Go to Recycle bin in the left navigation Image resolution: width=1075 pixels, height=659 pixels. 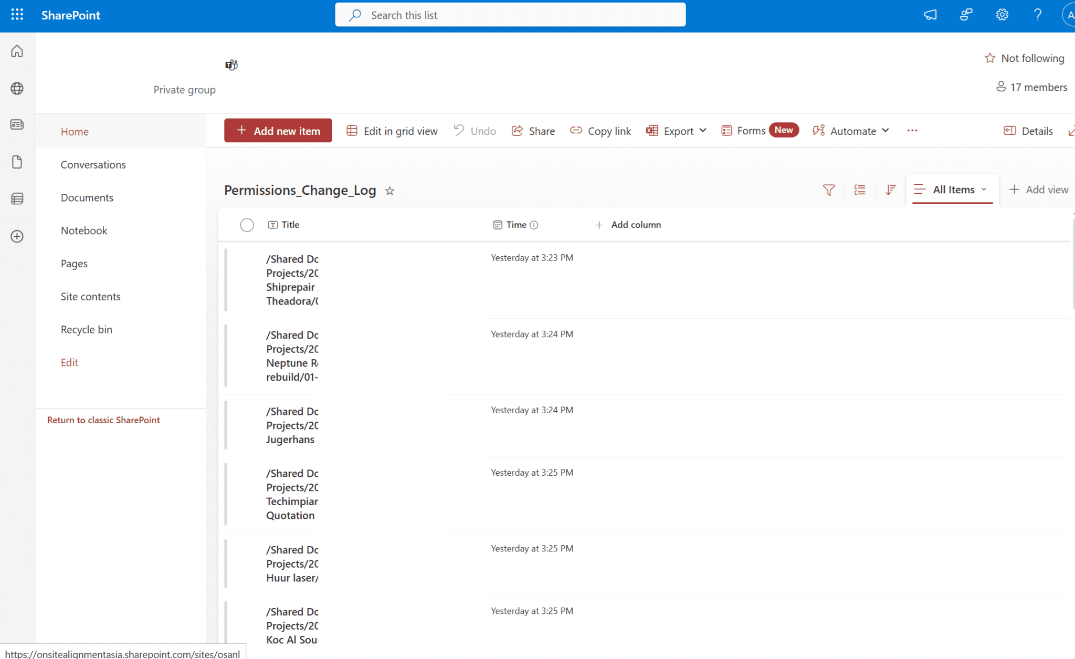tap(86, 329)
